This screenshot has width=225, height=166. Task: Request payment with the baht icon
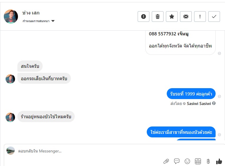209,161
